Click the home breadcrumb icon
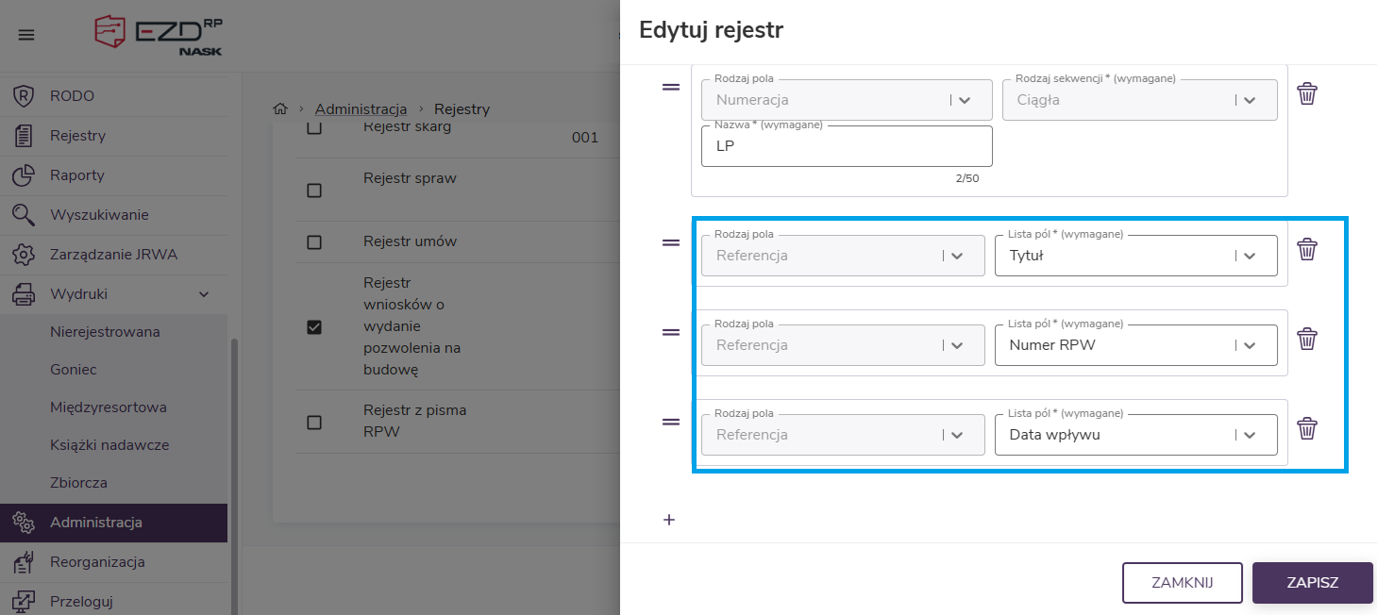The image size is (1377, 615). 280,108
